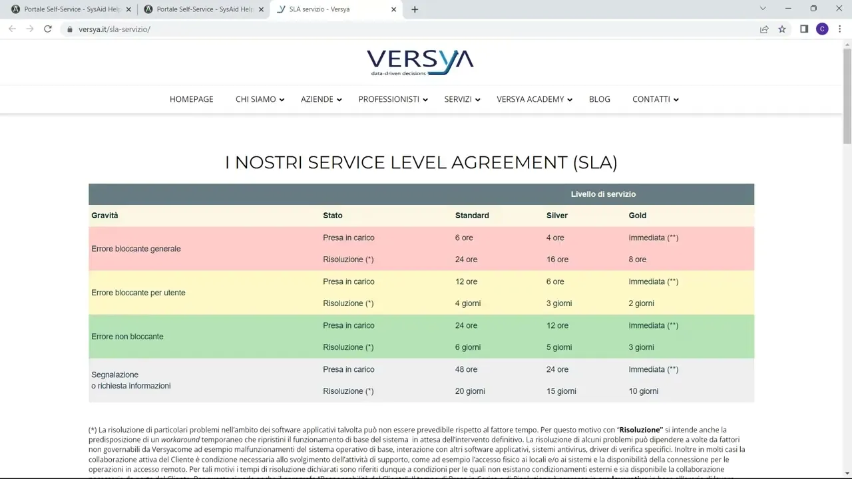Viewport: 852px width, 479px height.
Task: Bookmark page with star icon
Action: pos(782,29)
